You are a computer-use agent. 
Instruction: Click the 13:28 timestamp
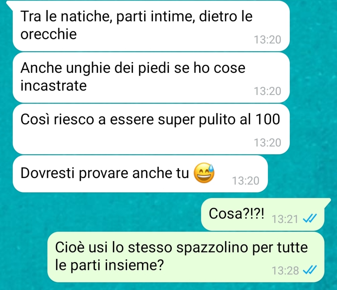(x=285, y=270)
